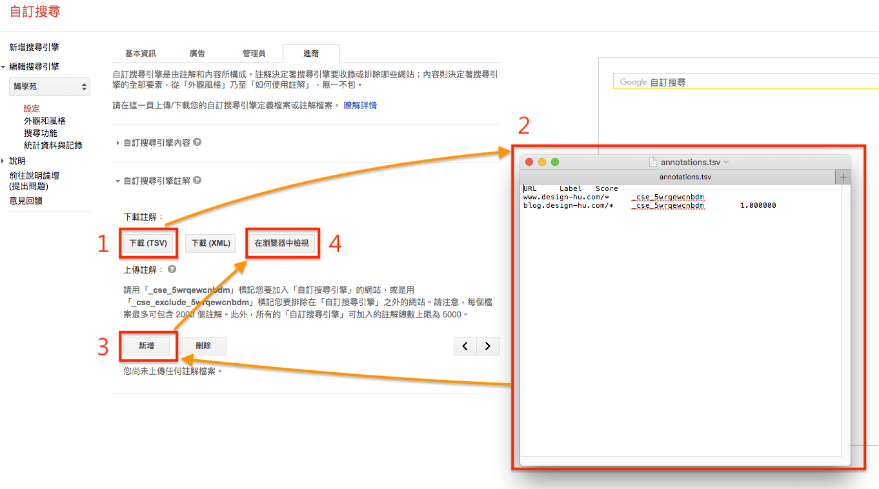Click the plus button in annotations.tsv tab bar
Image resolution: width=879 pixels, height=489 pixels.
[843, 177]
